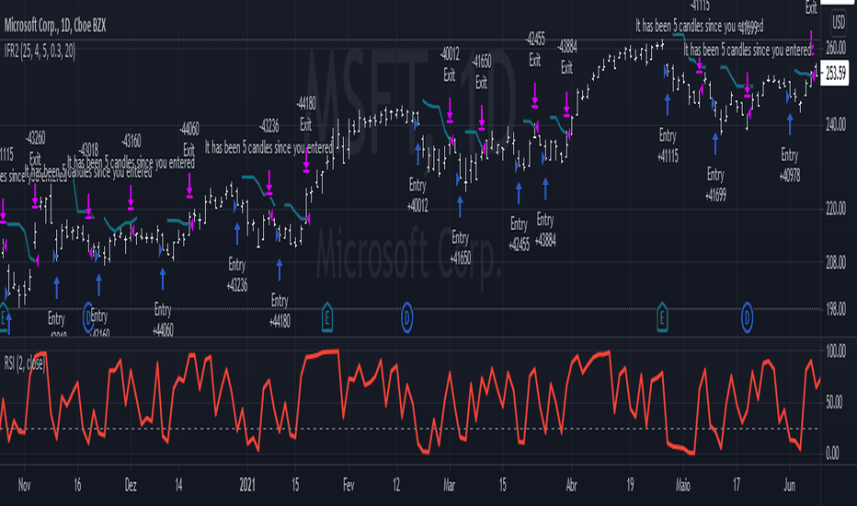The width and height of the screenshot is (857, 506).
Task: Select the IFR2 (25, 4, 5, 0.3, 20) legend
Action: 40,52
